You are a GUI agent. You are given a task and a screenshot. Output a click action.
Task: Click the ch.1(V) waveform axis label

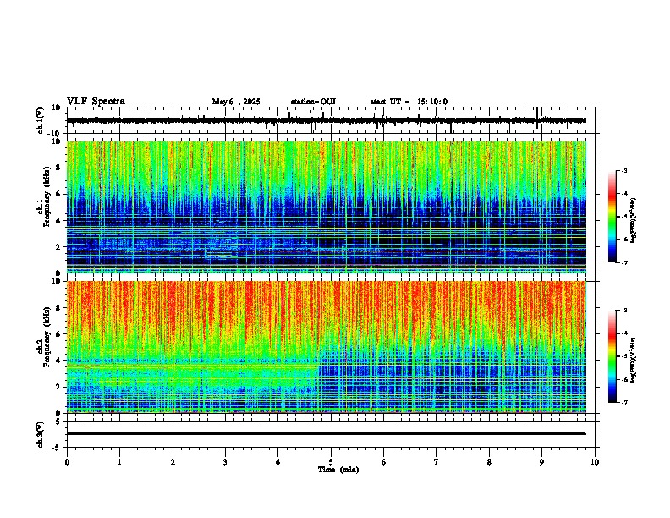[x=41, y=120]
